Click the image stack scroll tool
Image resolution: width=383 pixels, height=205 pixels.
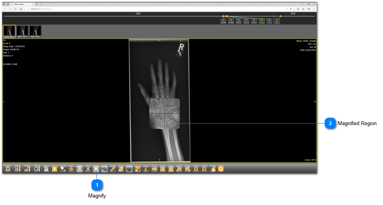pyautogui.click(x=79, y=169)
